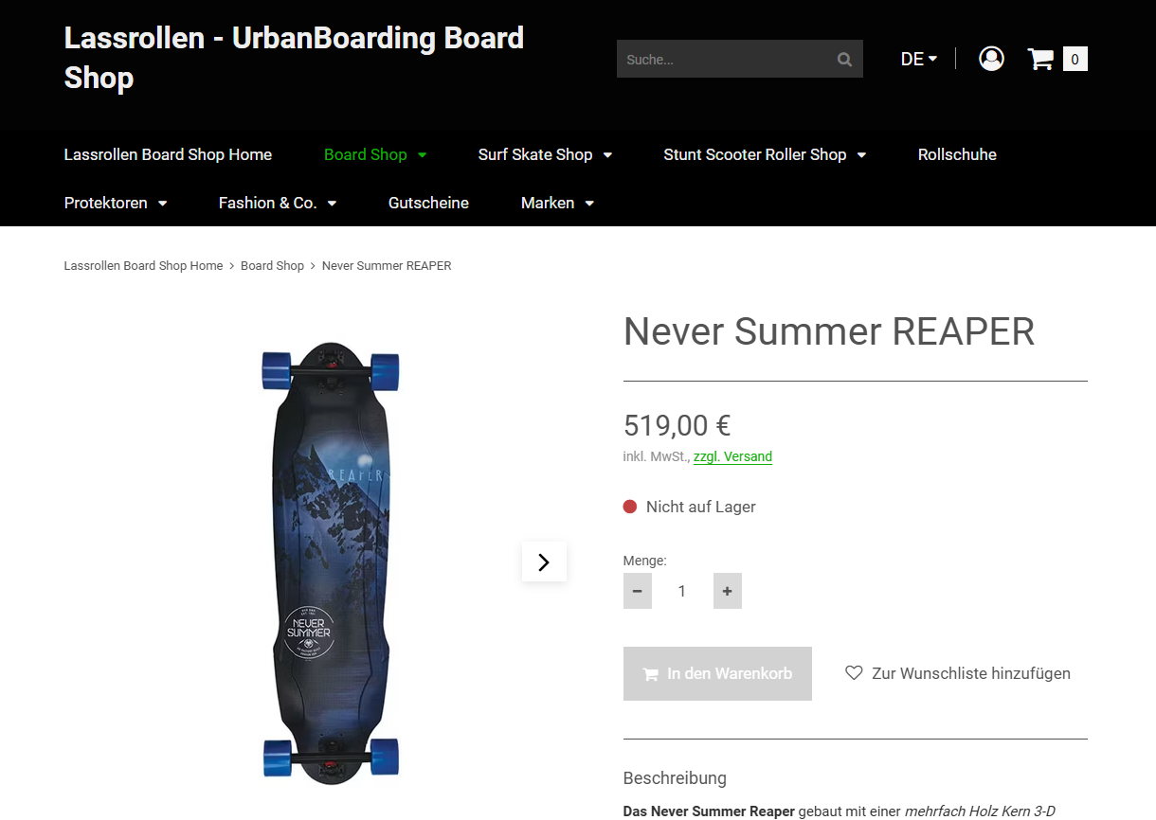
Task: Go to Gutscheine page
Action: (x=428, y=203)
